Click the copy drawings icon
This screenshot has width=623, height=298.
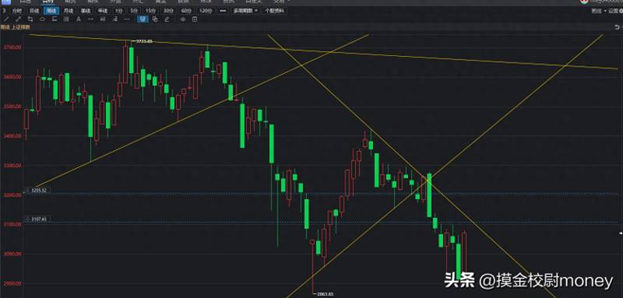[154, 19]
